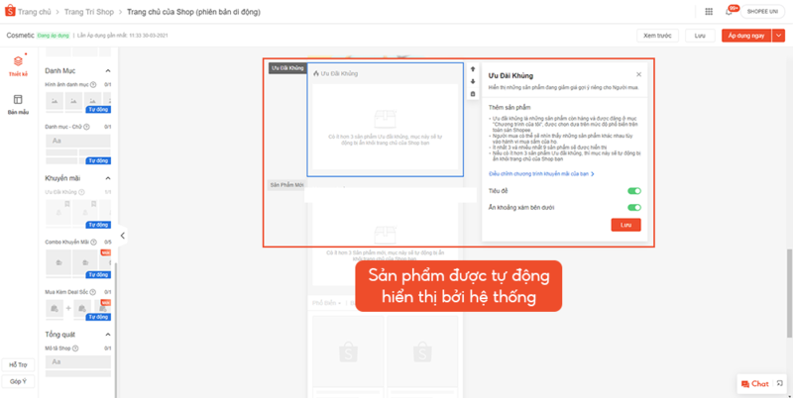Open dropdown arrow beside Áp dụng ngay

(778, 35)
